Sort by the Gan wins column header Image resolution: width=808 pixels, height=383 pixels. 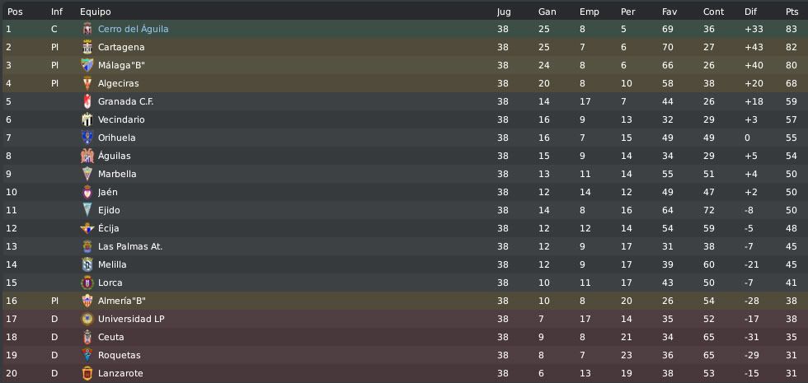[x=547, y=12]
